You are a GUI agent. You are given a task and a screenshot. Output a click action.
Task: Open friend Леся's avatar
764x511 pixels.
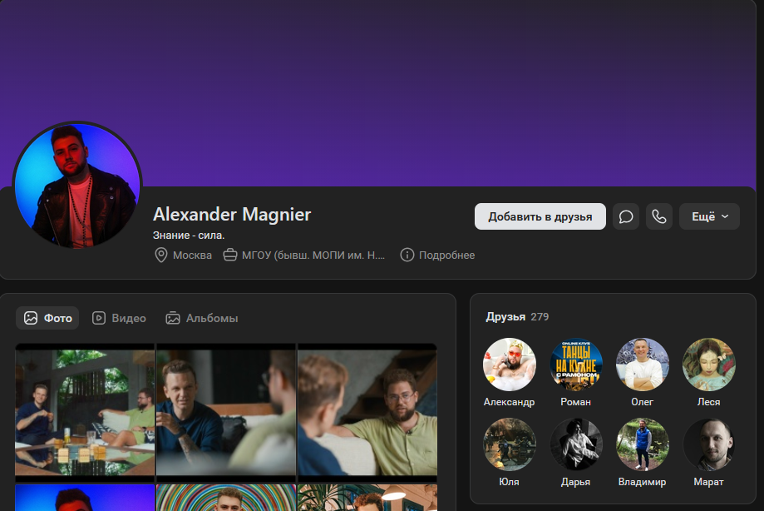(708, 365)
